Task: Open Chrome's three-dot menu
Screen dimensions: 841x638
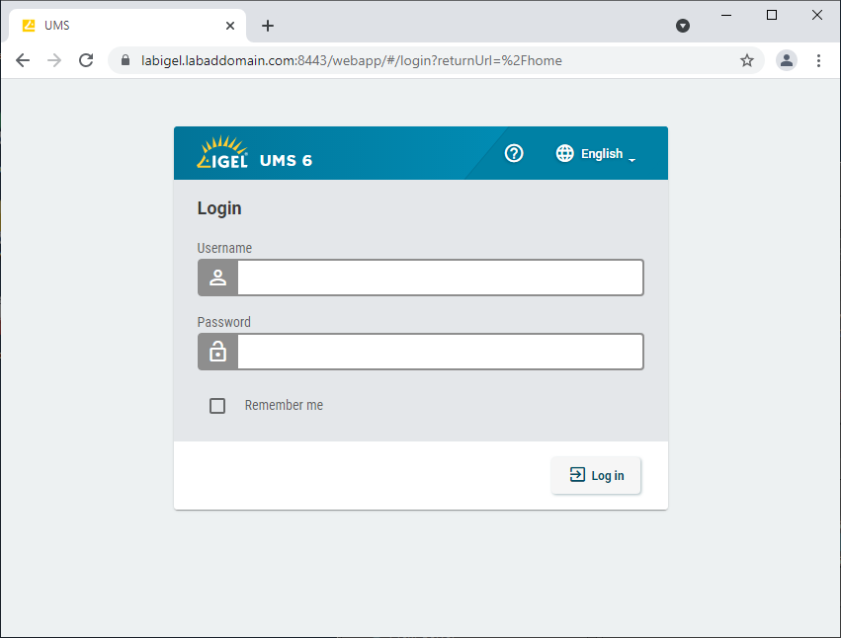Action: point(818,60)
